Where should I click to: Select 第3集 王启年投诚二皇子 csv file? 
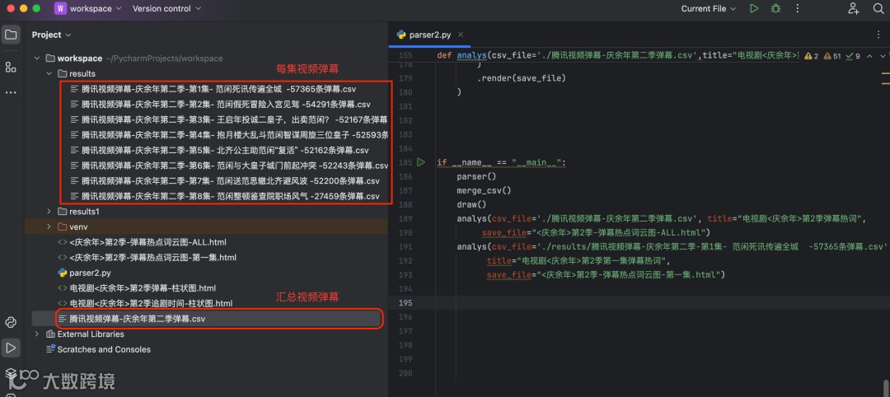229,119
